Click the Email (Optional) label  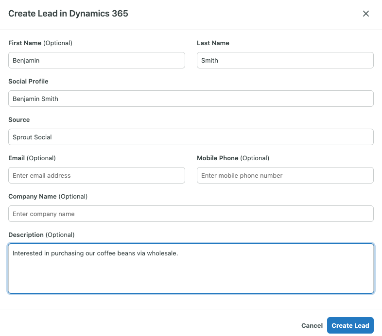coord(32,158)
